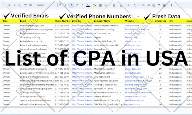Open the text color picker
Viewport: 192px width, 115px height.
(x=88, y=5)
